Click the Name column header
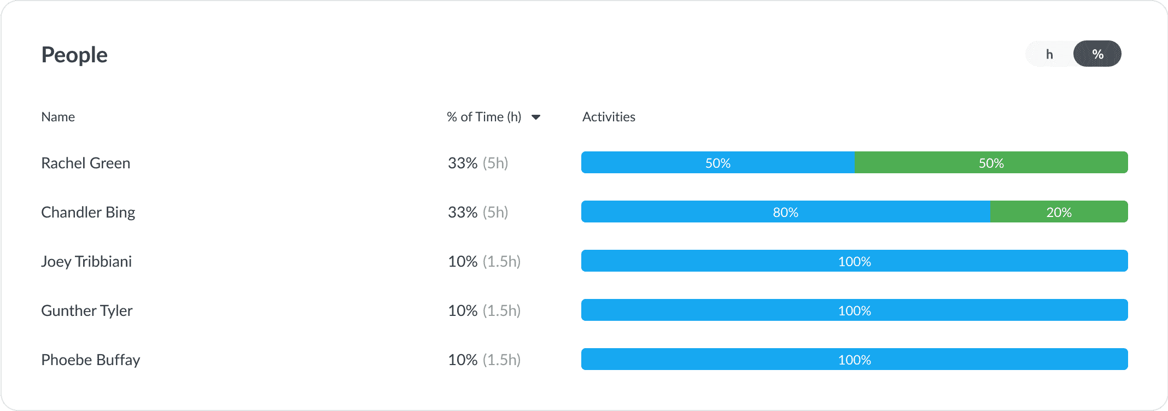The width and height of the screenshot is (1168, 411). click(x=58, y=117)
